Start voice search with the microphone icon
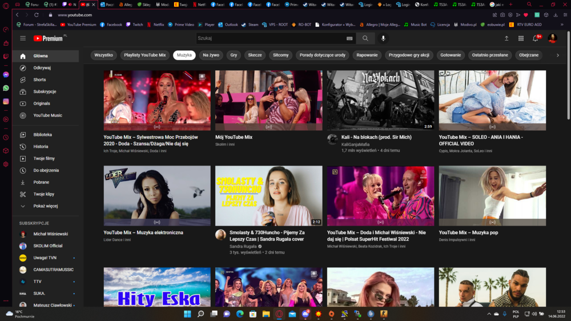The height and width of the screenshot is (321, 571). click(383, 38)
